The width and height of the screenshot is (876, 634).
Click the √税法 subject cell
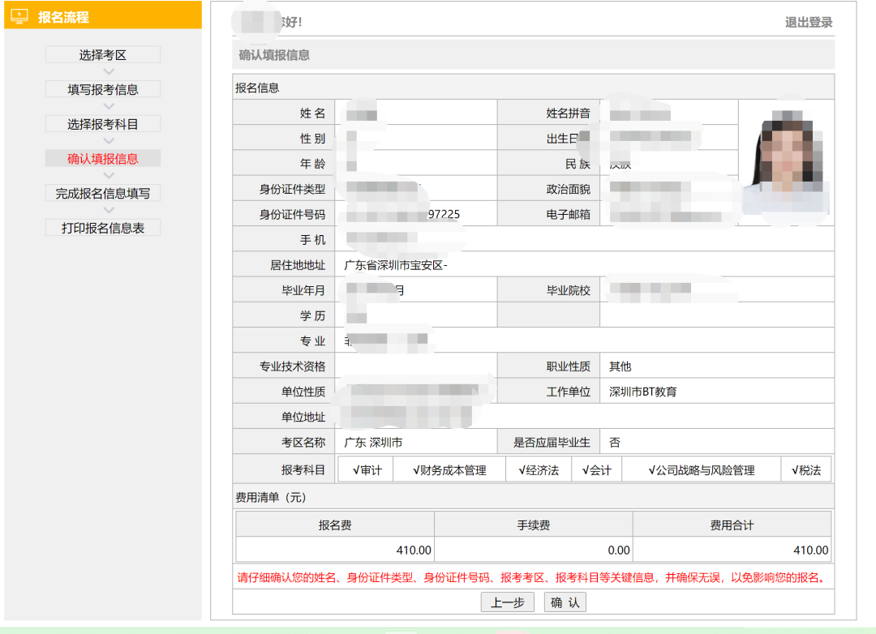click(x=806, y=470)
